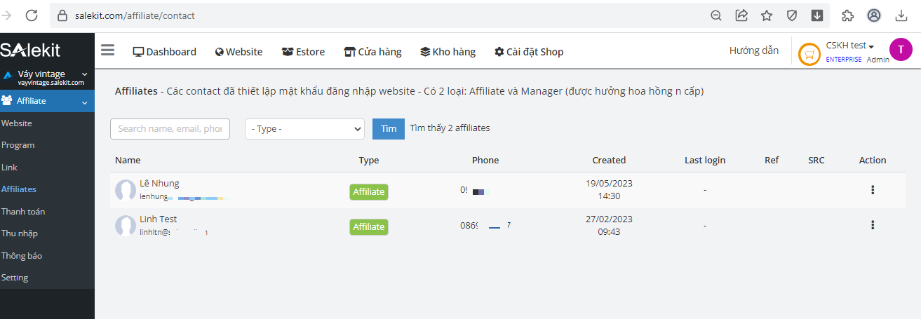Viewport: 921px width, 319px height.
Task: Click the purple T user avatar
Action: pyautogui.click(x=901, y=49)
